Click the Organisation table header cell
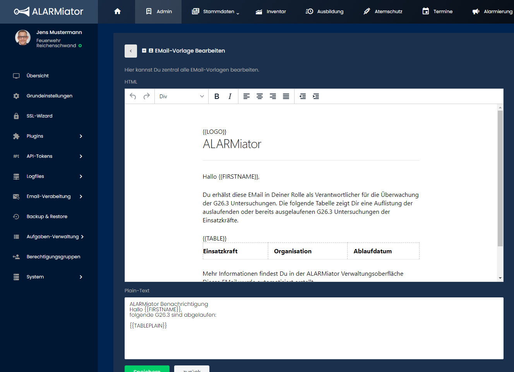514x372 pixels. click(x=308, y=251)
